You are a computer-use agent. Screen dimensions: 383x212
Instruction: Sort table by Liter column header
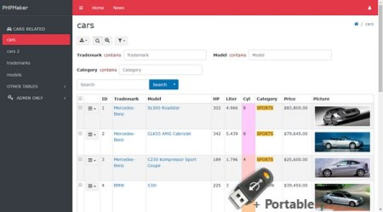231,99
